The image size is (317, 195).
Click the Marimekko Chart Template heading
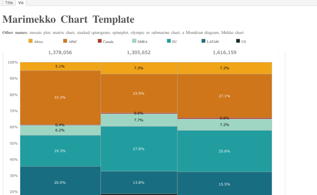point(68,19)
